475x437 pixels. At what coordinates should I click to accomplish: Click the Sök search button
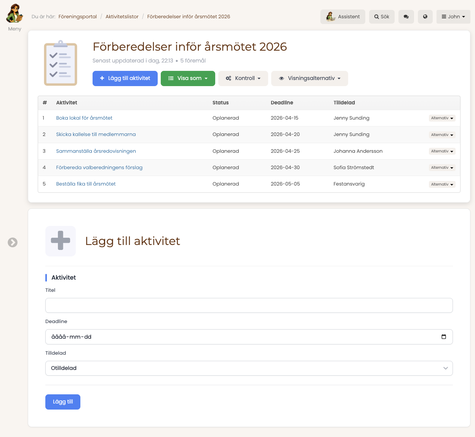point(382,17)
